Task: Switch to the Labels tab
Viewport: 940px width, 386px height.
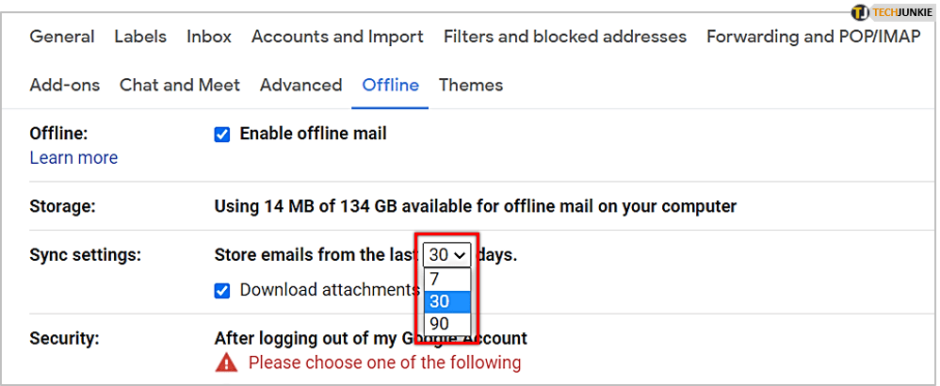Action: 140,37
